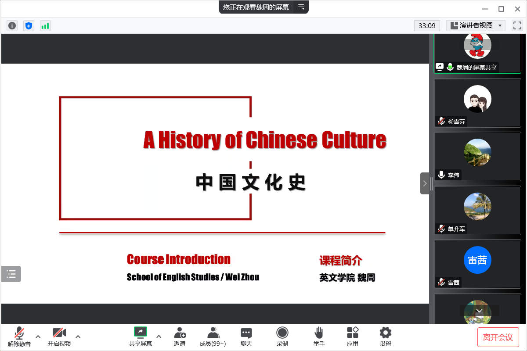Screen dimensions: 527x351
Task: Enter full screen mode
Action: tap(517, 25)
